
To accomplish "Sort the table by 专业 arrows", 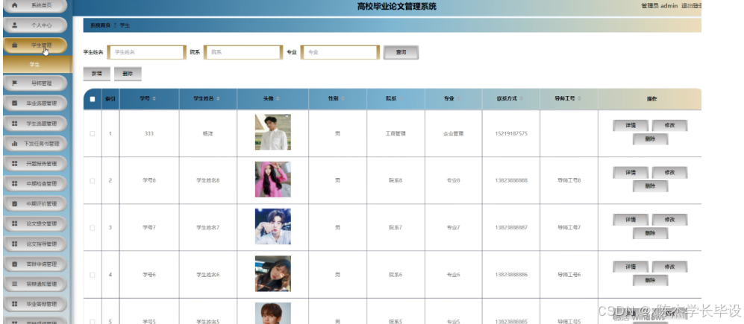I will click(458, 99).
